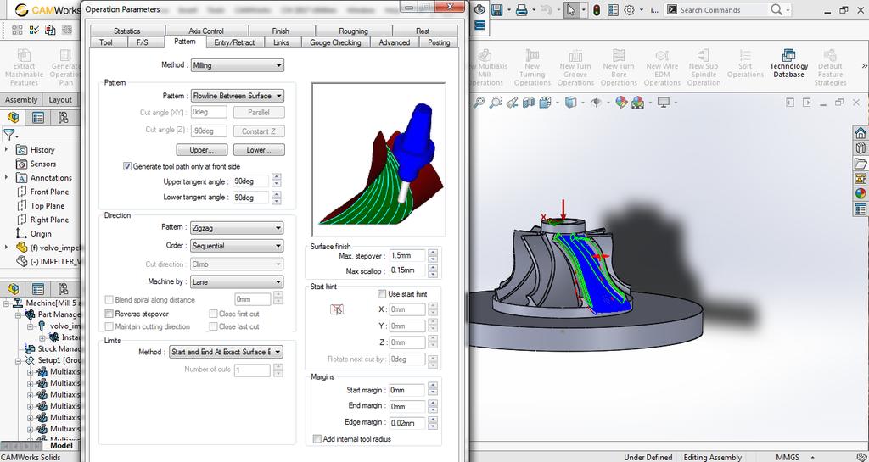Click the Section View icon
The image size is (869, 462).
tap(529, 103)
